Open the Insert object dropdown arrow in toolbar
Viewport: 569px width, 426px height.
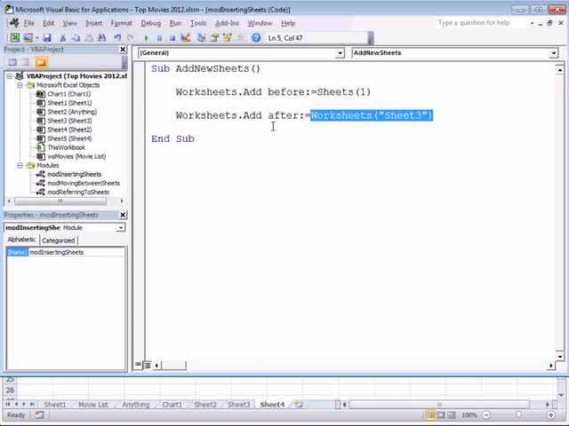coord(37,37)
